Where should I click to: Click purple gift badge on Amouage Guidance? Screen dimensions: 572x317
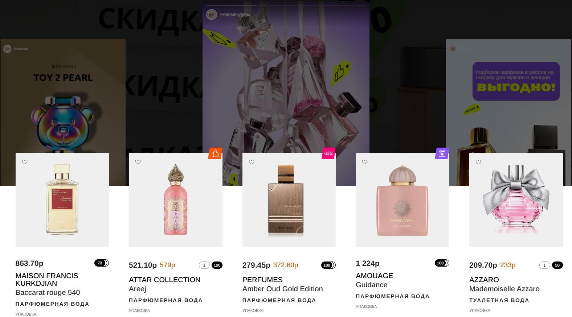click(442, 153)
